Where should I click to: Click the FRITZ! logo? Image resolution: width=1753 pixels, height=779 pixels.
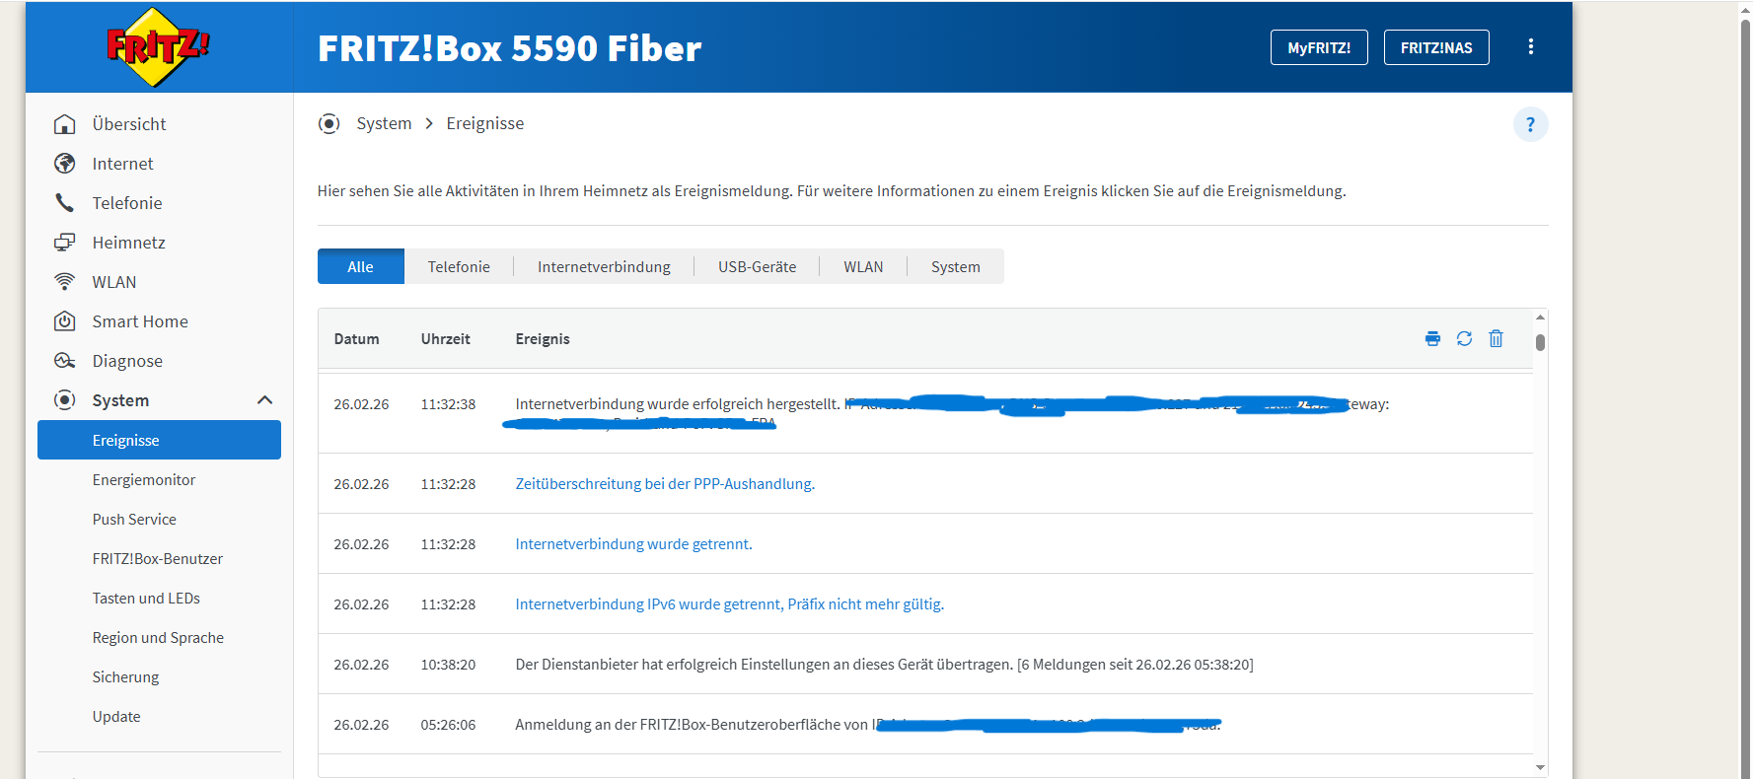click(x=158, y=47)
